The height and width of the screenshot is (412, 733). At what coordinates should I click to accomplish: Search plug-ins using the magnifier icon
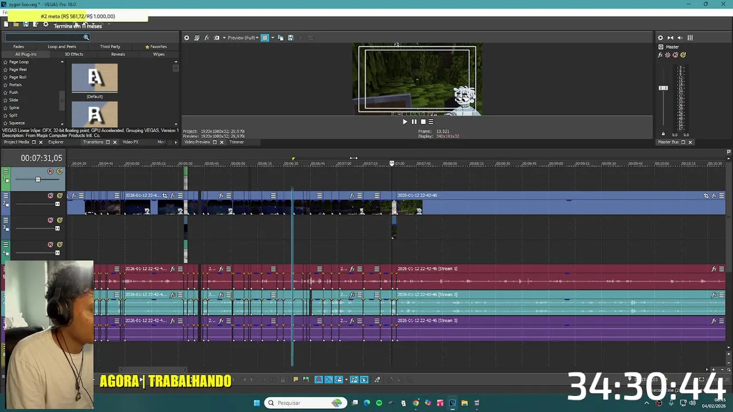(86, 37)
